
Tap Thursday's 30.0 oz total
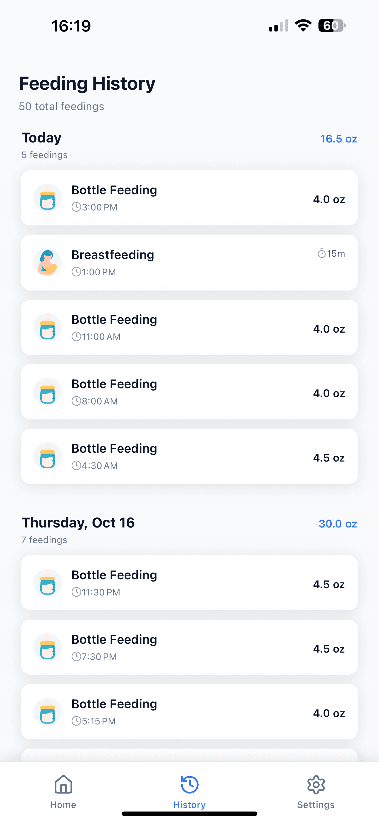pos(338,524)
